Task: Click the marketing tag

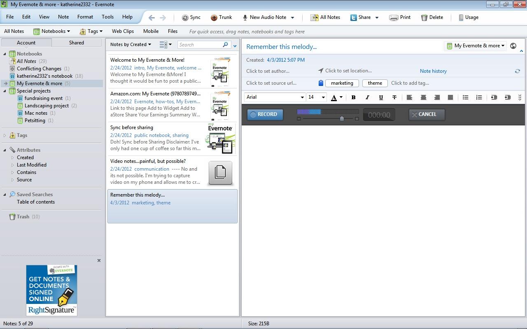Action: [x=342, y=83]
